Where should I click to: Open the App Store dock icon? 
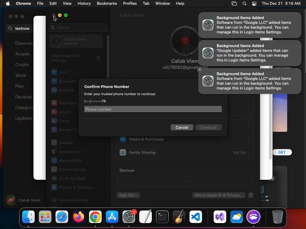pyautogui.click(x=112, y=217)
